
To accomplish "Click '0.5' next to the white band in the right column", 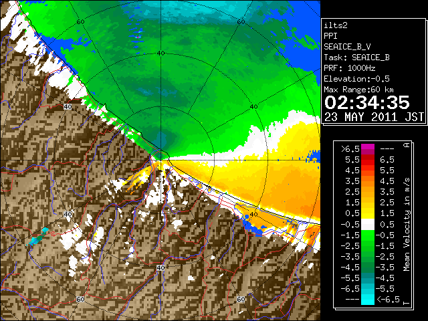I will point(387,225).
